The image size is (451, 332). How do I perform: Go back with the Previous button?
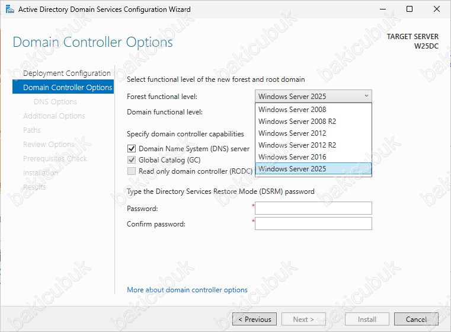(x=255, y=319)
